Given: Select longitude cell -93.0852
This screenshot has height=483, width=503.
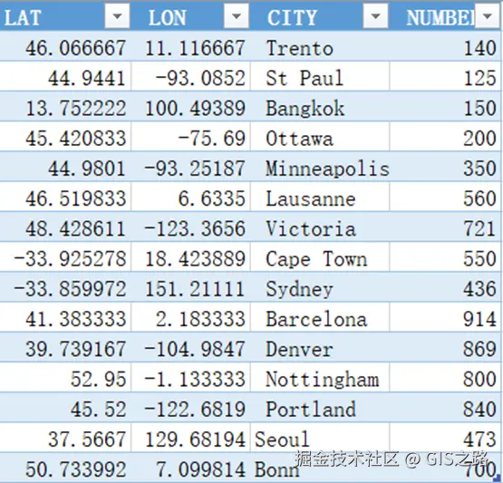Looking at the screenshot, I should (190, 76).
